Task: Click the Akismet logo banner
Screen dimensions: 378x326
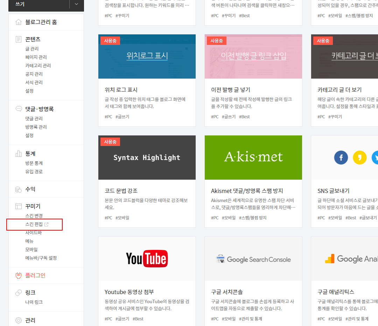Action: pos(253,157)
